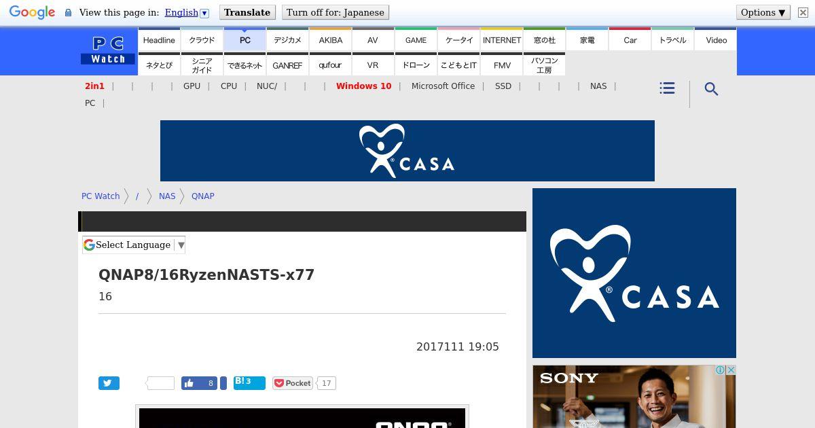Close the Google Translate bar
815x428 pixels.
[803, 12]
